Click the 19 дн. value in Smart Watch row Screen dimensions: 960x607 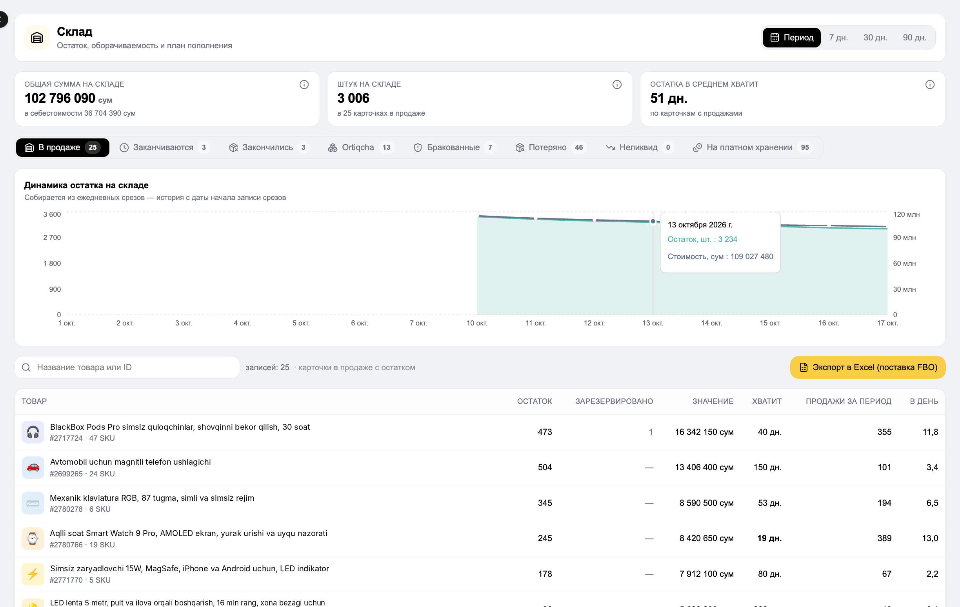pos(769,538)
